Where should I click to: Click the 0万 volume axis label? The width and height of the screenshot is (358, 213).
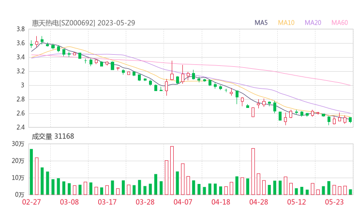[20, 195]
